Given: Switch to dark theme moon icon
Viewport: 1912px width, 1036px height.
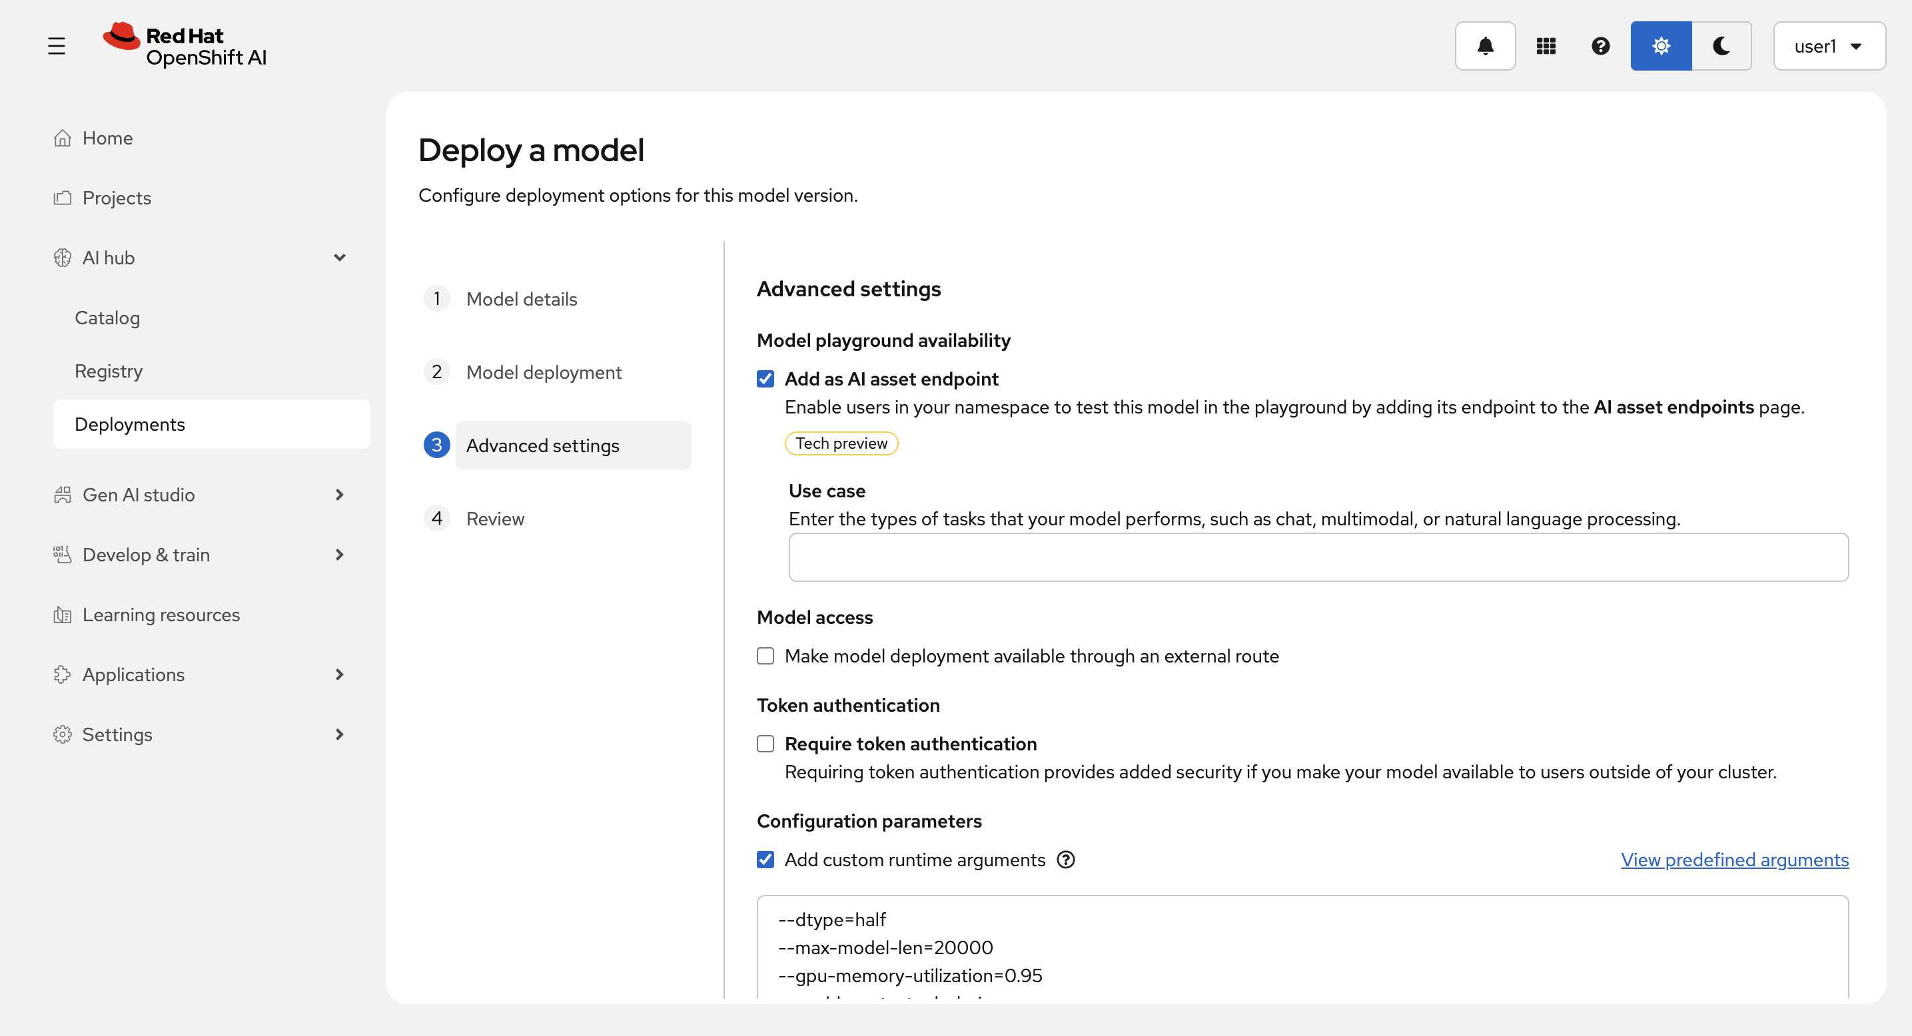Looking at the screenshot, I should pos(1721,46).
